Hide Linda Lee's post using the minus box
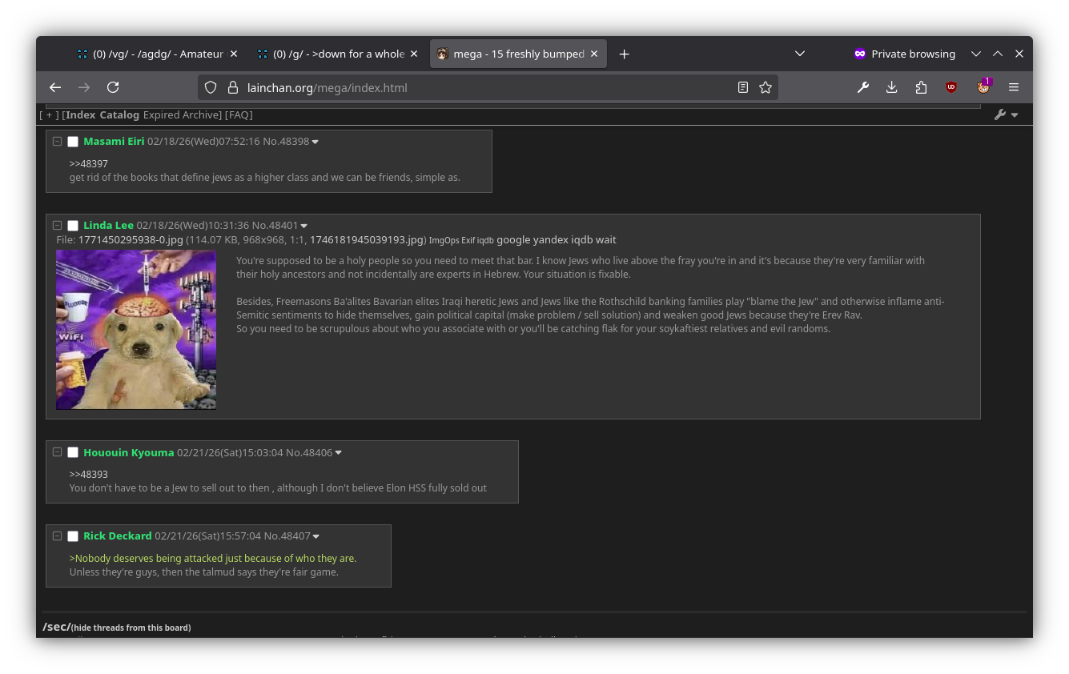This screenshot has height=674, width=1069. pyautogui.click(x=58, y=225)
